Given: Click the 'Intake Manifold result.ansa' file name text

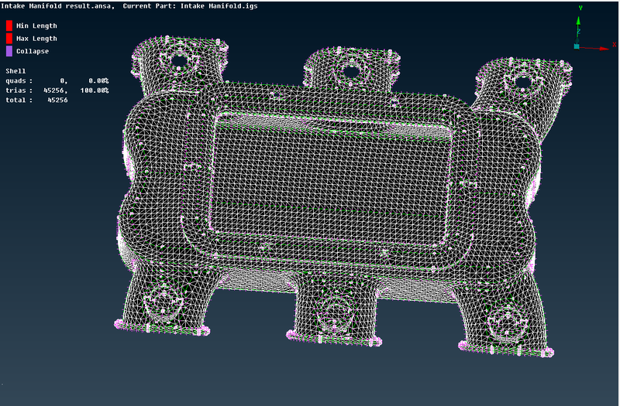Looking at the screenshot, I should (x=57, y=5).
